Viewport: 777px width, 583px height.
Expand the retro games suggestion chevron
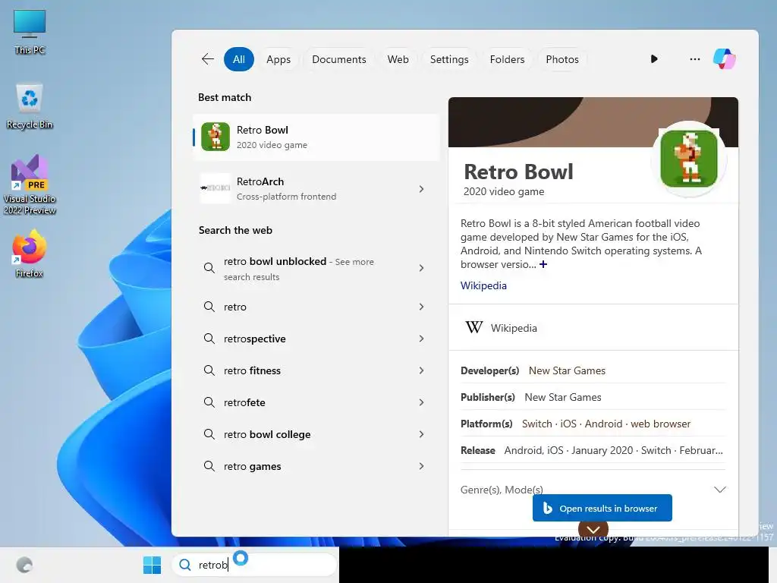pos(421,466)
